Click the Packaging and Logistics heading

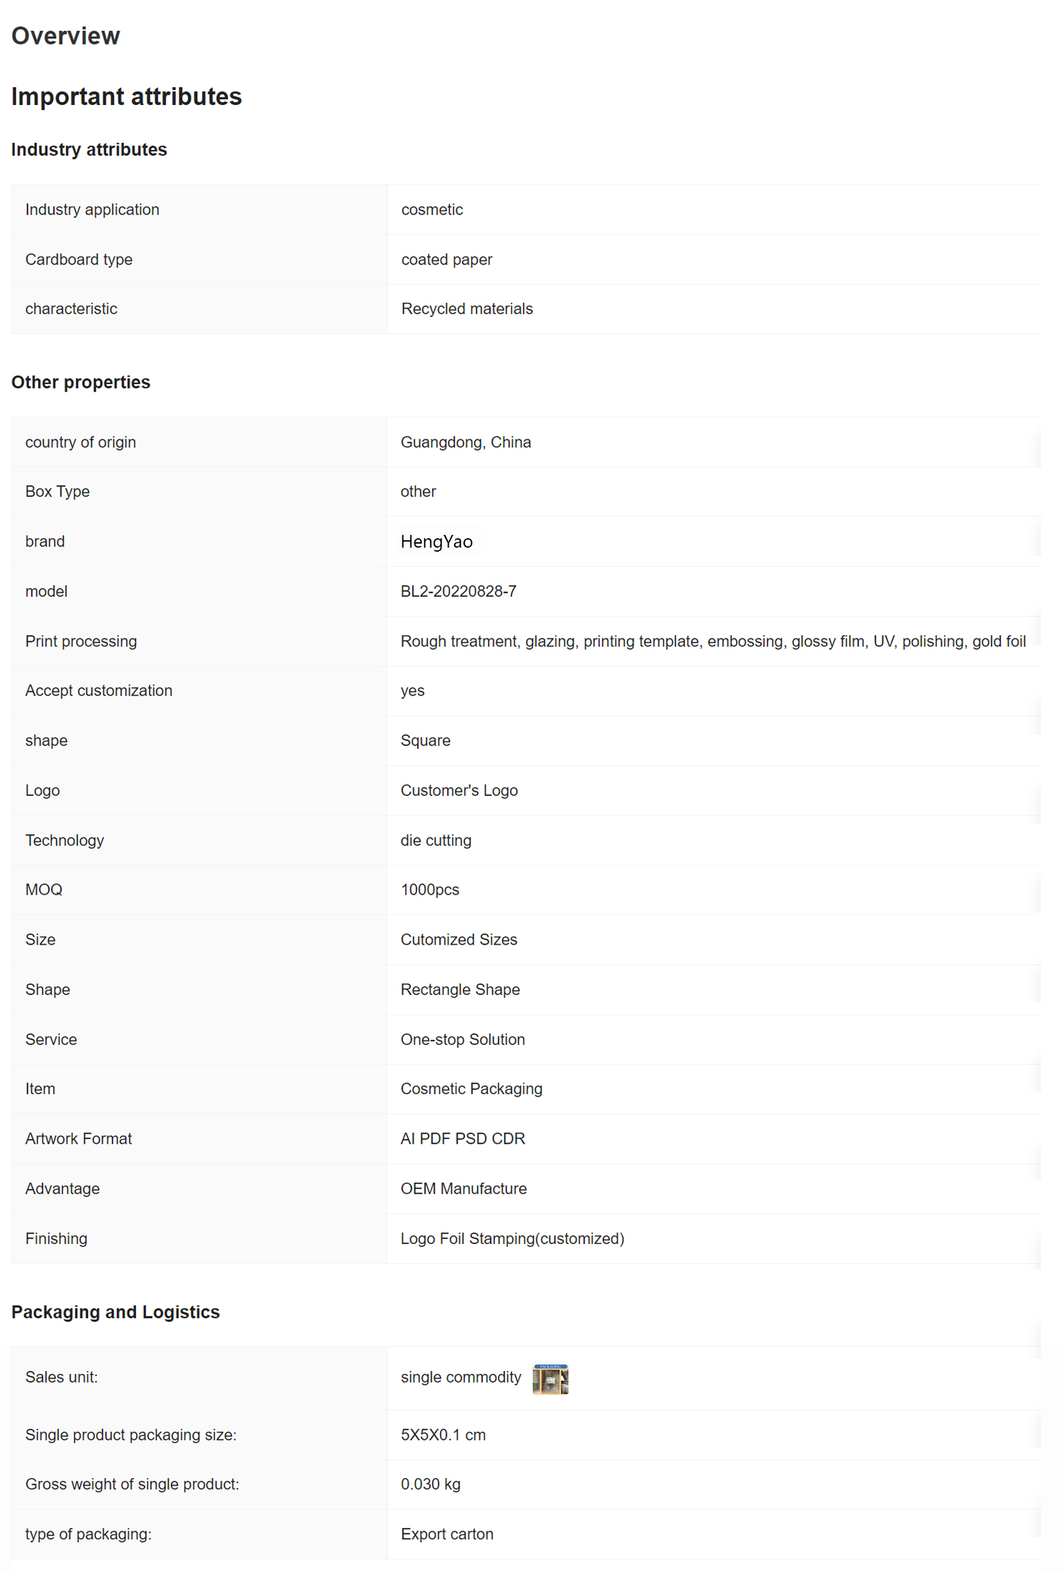pyautogui.click(x=116, y=1313)
